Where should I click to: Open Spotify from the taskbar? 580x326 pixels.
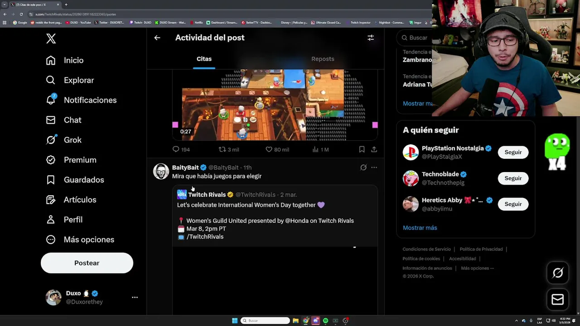click(x=325, y=321)
